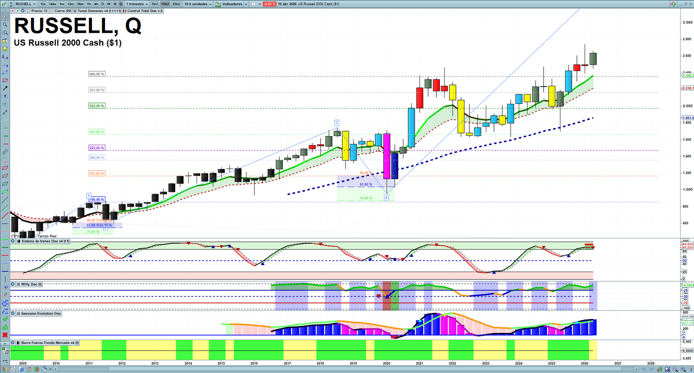This screenshot has width=694, height=373.
Task: Pick the zoom area selection tool
Action: [5, 32]
